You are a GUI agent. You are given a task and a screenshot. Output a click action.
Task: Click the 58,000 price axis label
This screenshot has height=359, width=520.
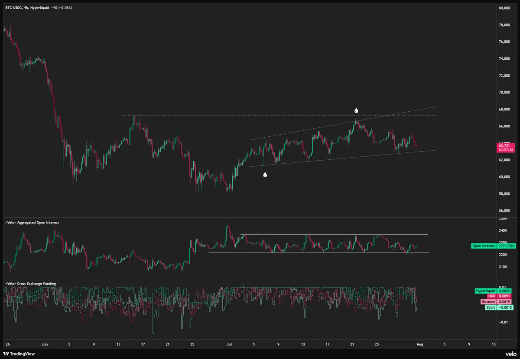click(505, 194)
